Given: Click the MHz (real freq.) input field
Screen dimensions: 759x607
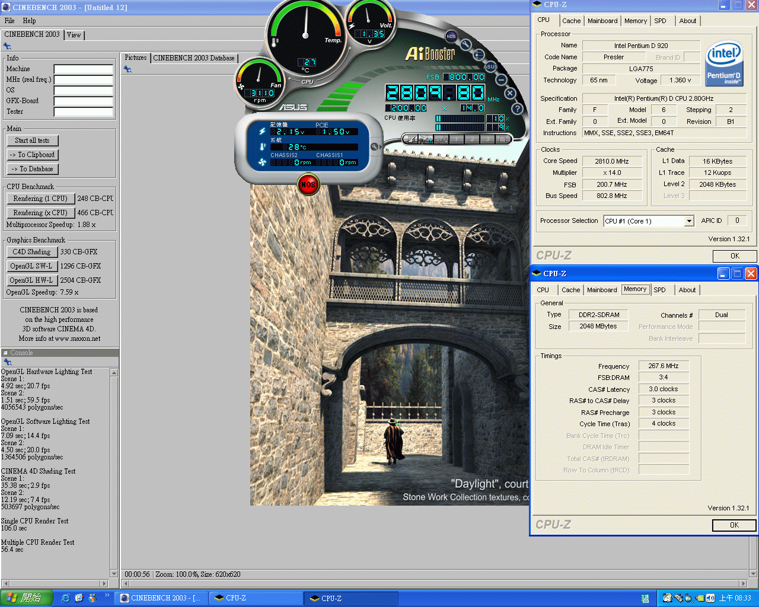Looking at the screenshot, I should (84, 80).
